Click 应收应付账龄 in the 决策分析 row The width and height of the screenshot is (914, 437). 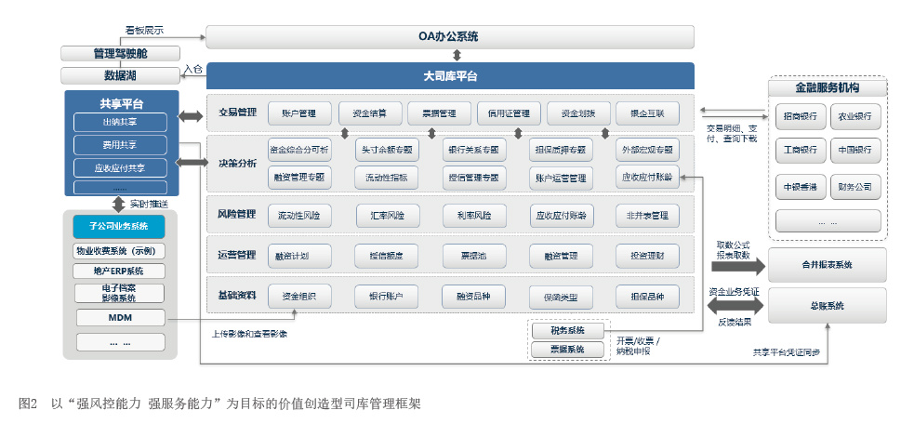coord(648,178)
